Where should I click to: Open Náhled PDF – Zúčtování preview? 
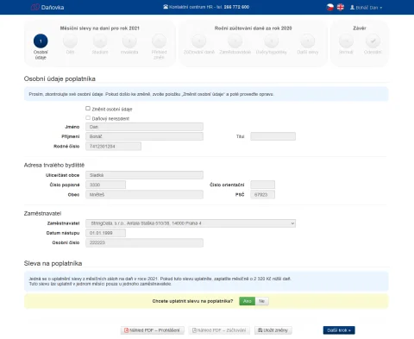[219, 330]
